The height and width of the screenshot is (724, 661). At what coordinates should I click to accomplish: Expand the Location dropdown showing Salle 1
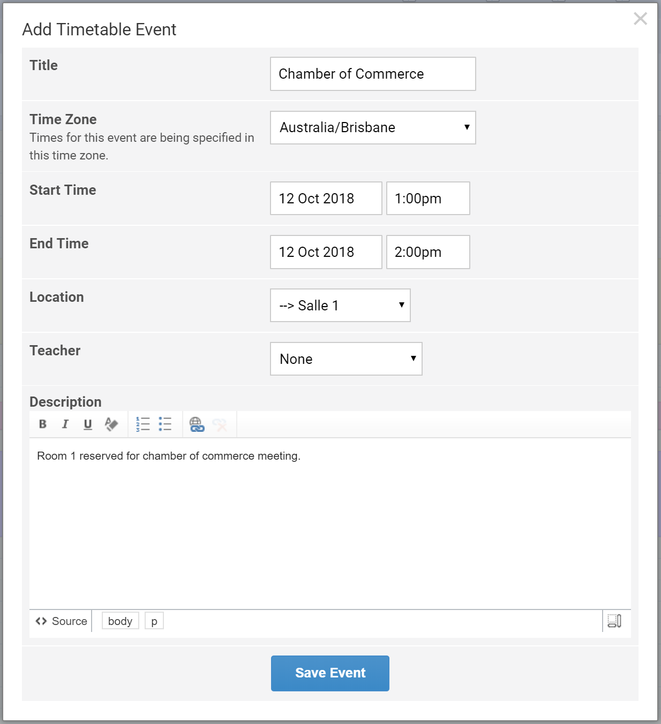(x=340, y=306)
